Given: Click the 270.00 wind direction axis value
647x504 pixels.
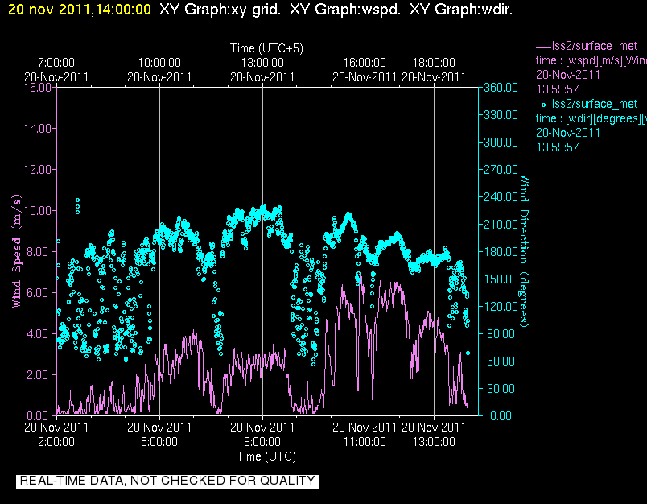Looking at the screenshot, I should pos(501,170).
